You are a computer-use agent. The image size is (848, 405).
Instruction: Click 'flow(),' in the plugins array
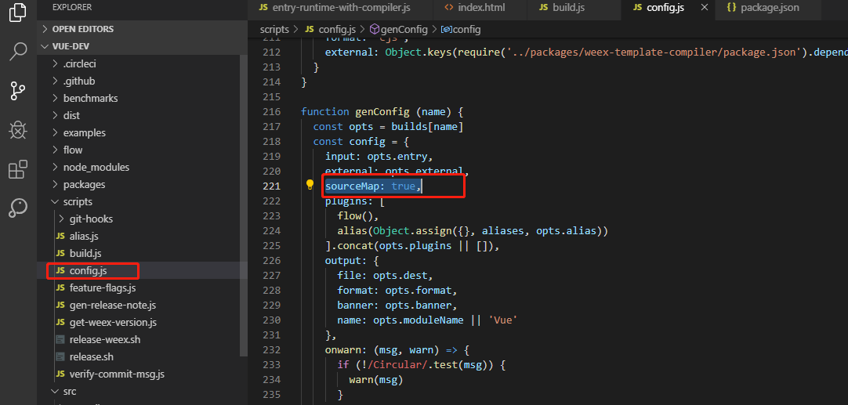358,215
